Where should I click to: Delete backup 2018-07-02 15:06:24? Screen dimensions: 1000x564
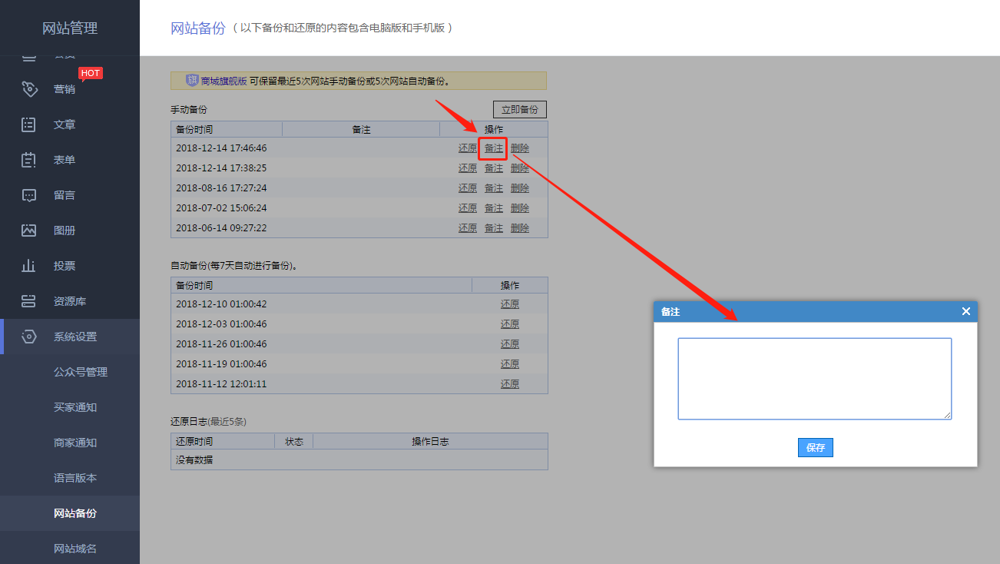pyautogui.click(x=520, y=208)
